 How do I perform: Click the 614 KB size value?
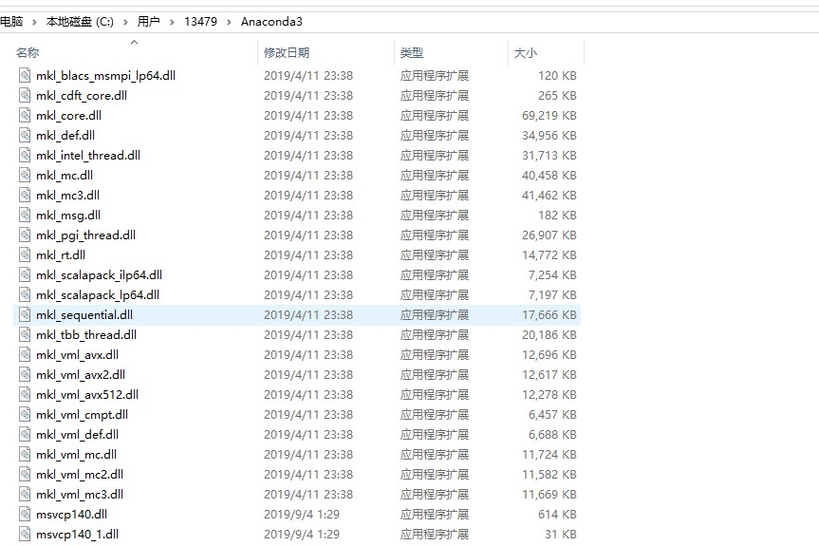coord(557,514)
